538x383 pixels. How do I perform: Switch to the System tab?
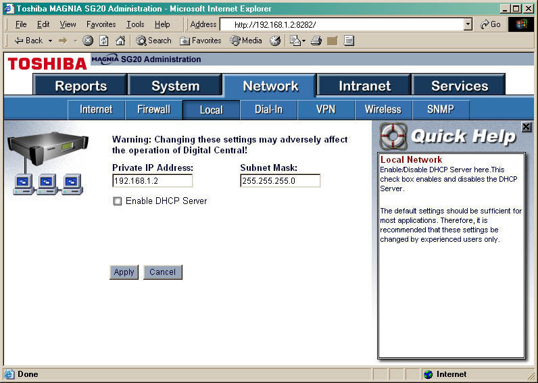[175, 85]
